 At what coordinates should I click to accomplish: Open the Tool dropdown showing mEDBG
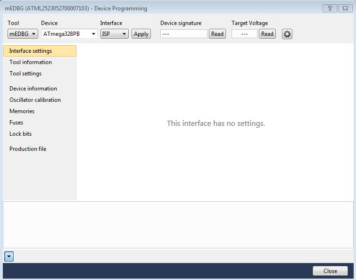click(23, 34)
